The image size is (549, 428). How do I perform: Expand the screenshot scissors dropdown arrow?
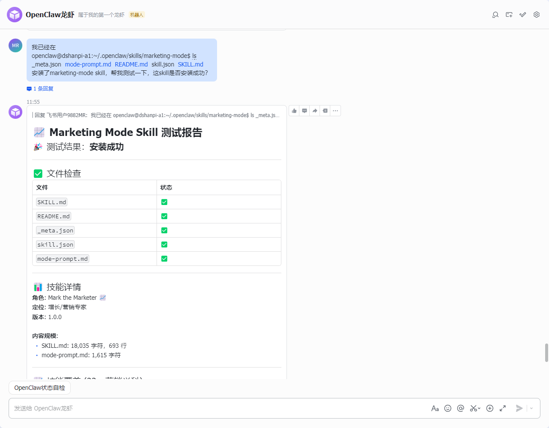pyautogui.click(x=479, y=409)
